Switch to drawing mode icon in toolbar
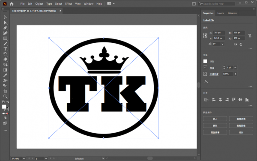The width and height of the screenshot is (257, 161). click(x=5, y=118)
